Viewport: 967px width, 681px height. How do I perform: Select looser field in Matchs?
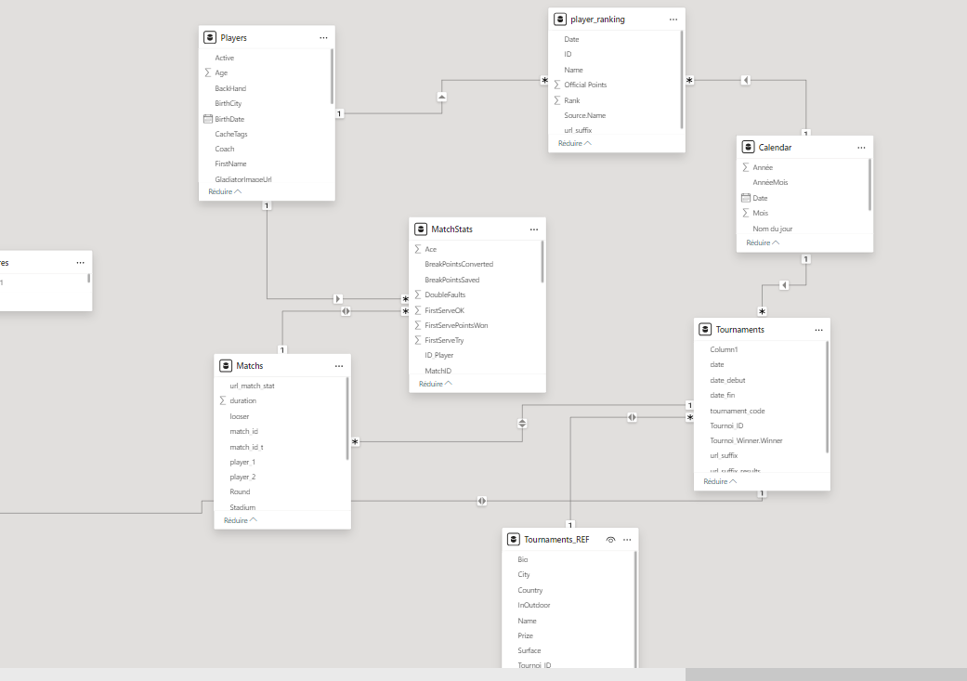pos(240,416)
